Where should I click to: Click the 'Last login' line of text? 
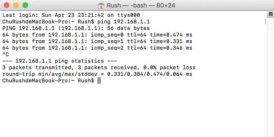tap(71, 15)
